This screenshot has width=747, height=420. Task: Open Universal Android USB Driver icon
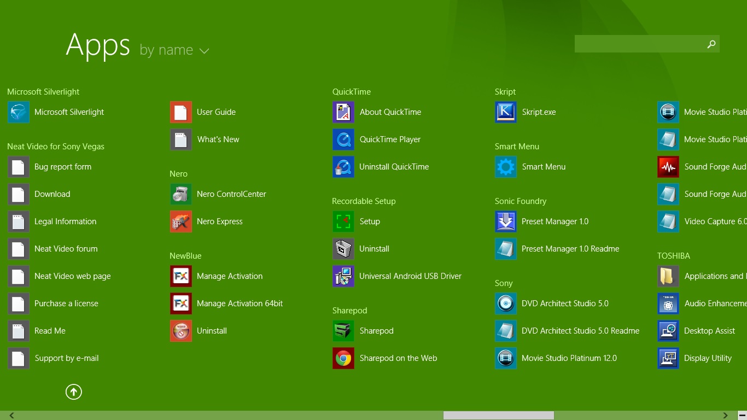(x=343, y=276)
